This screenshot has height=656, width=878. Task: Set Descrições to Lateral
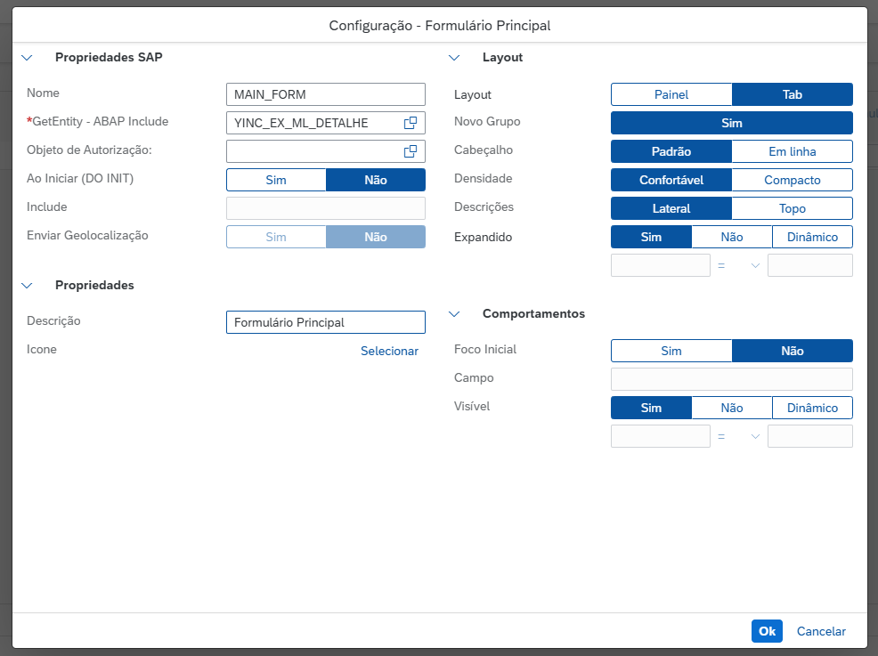tap(671, 208)
